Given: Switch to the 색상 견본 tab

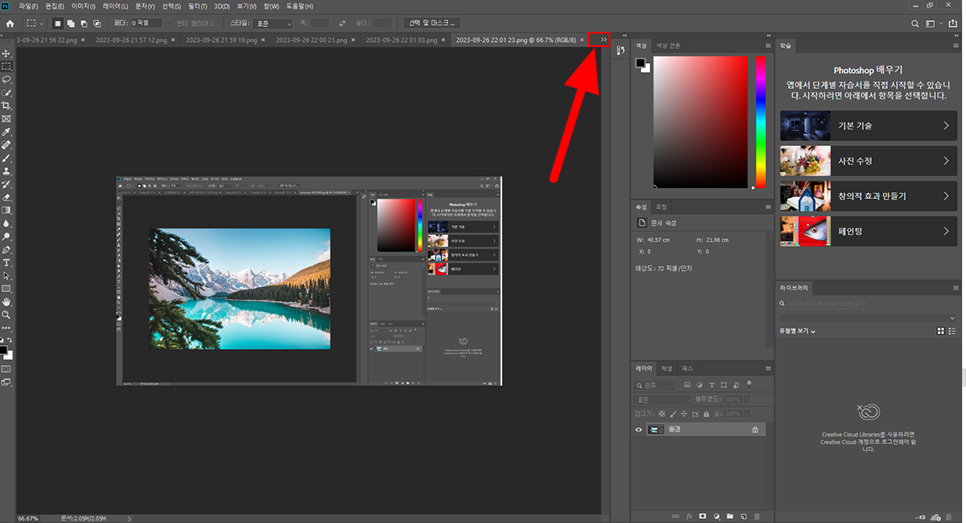Looking at the screenshot, I should [669, 45].
